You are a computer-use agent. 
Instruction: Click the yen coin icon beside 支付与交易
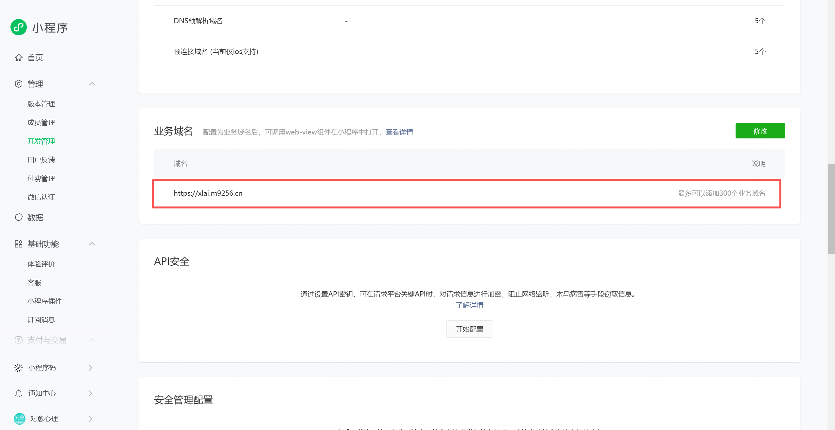pos(19,340)
